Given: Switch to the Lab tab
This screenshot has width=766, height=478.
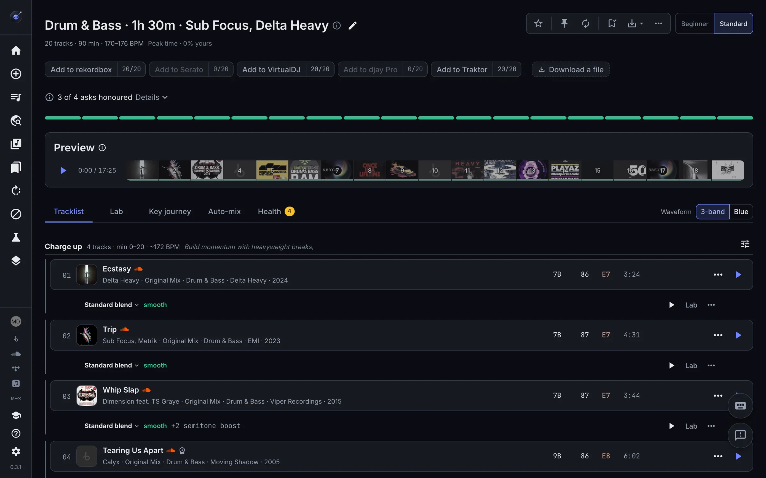Looking at the screenshot, I should [x=116, y=211].
